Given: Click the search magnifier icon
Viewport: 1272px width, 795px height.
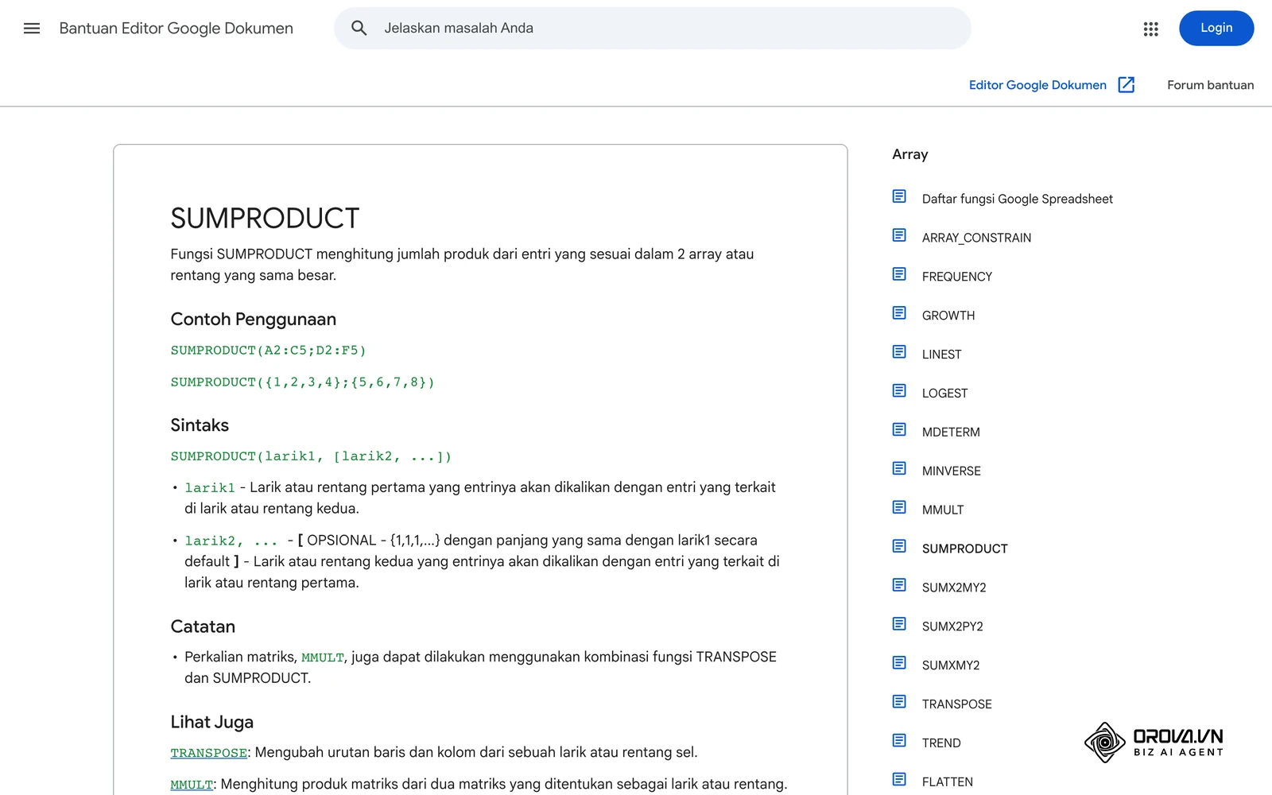Looking at the screenshot, I should coord(359,29).
